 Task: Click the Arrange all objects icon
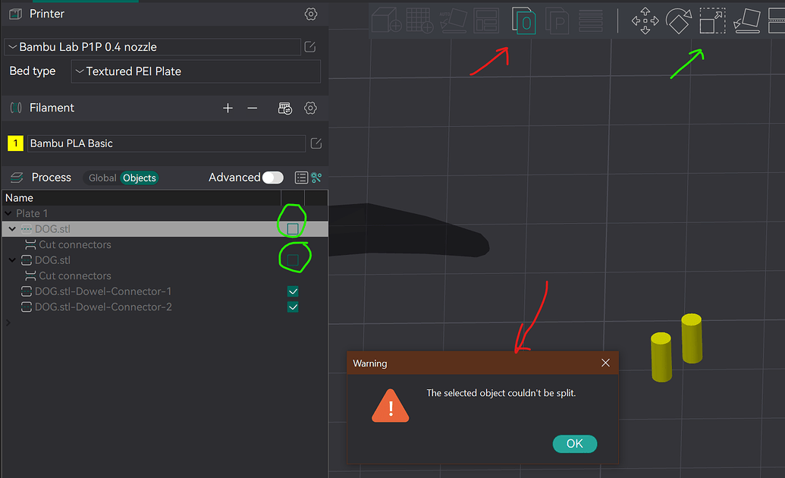[x=486, y=21]
